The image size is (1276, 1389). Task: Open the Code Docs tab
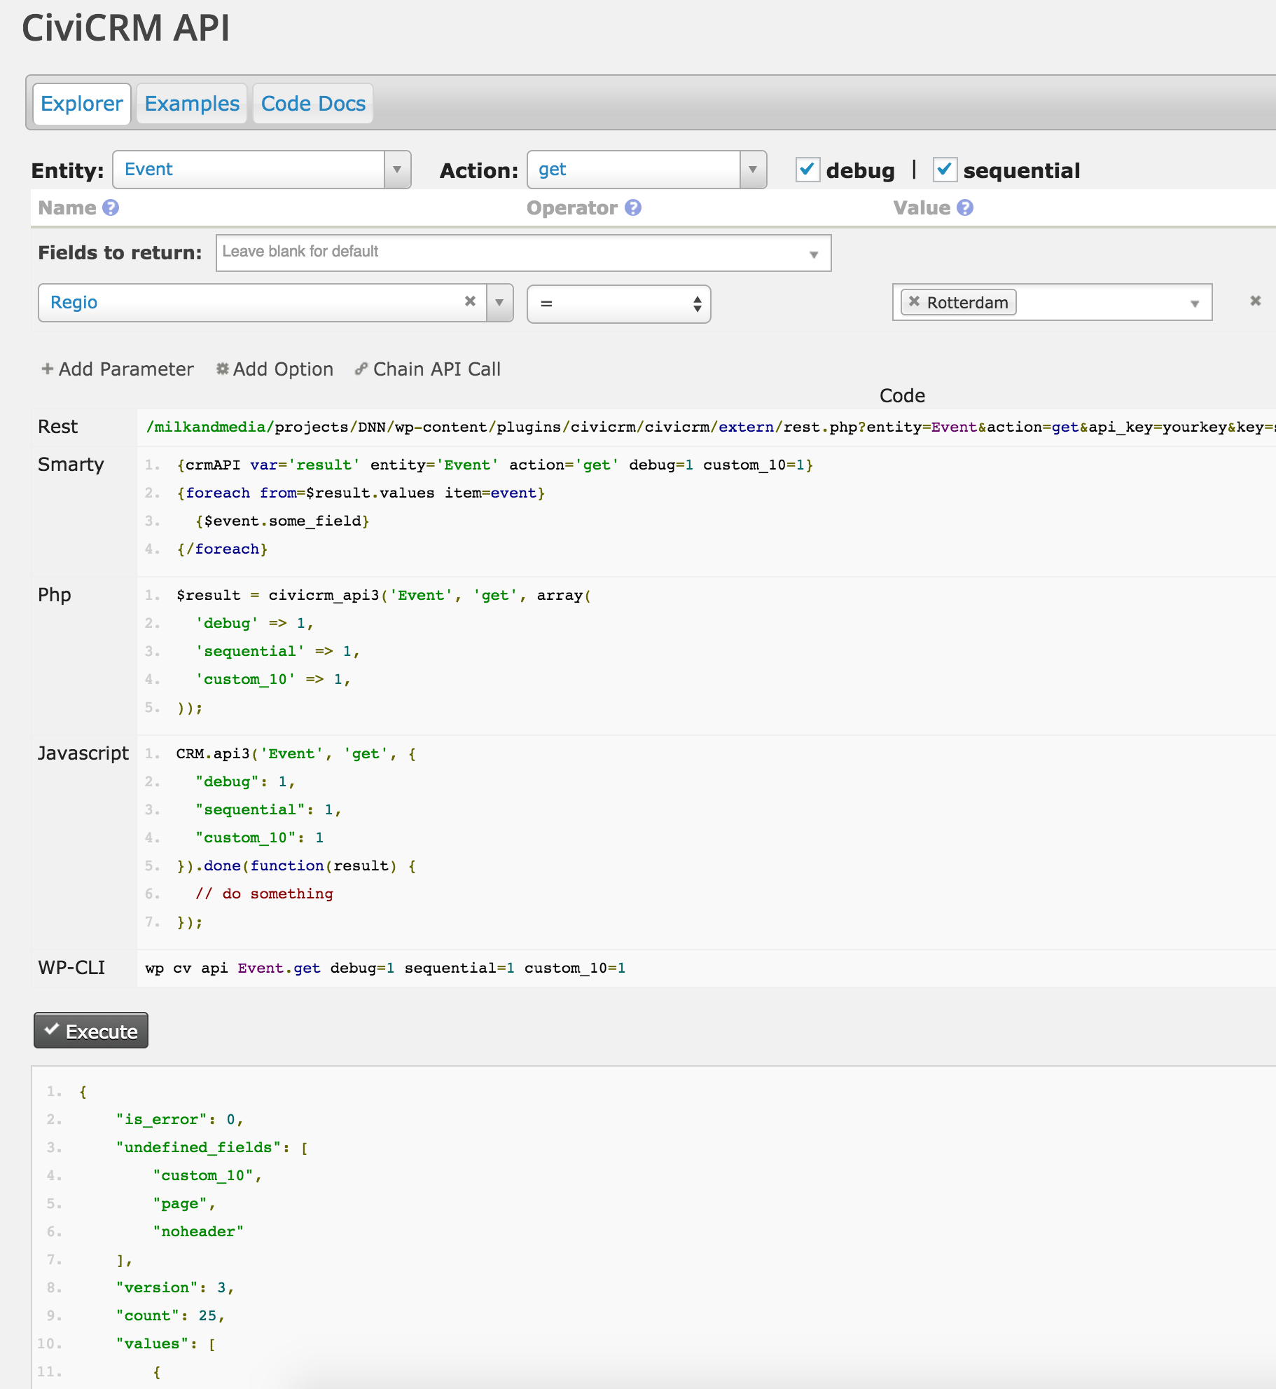(313, 104)
